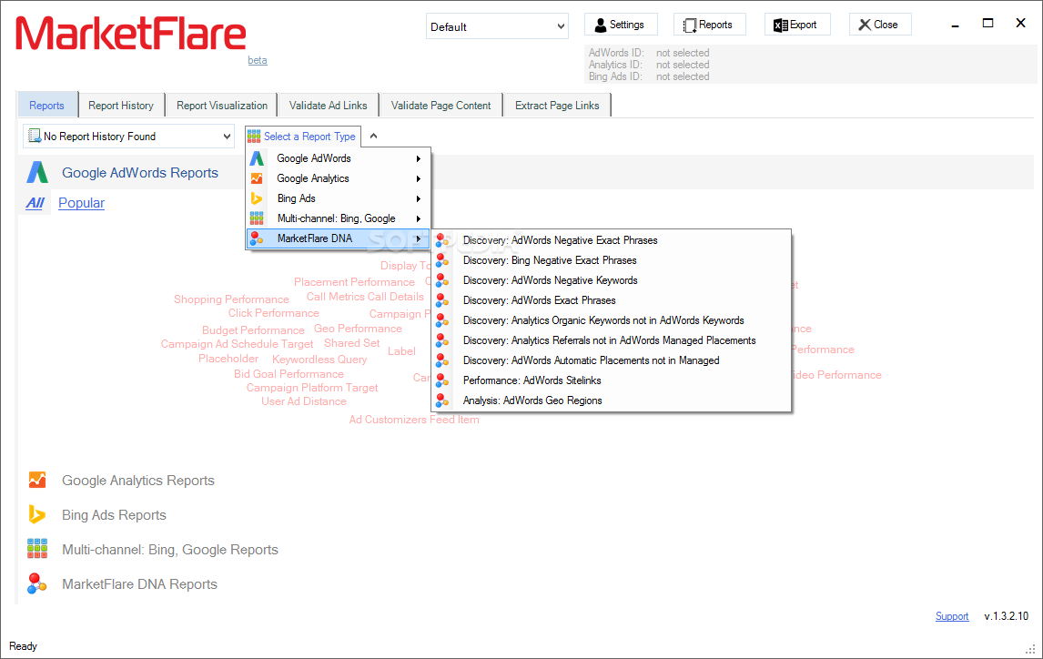Click the Ad Customizers Feed Item tag
Image resolution: width=1043 pixels, height=659 pixels.
(414, 420)
